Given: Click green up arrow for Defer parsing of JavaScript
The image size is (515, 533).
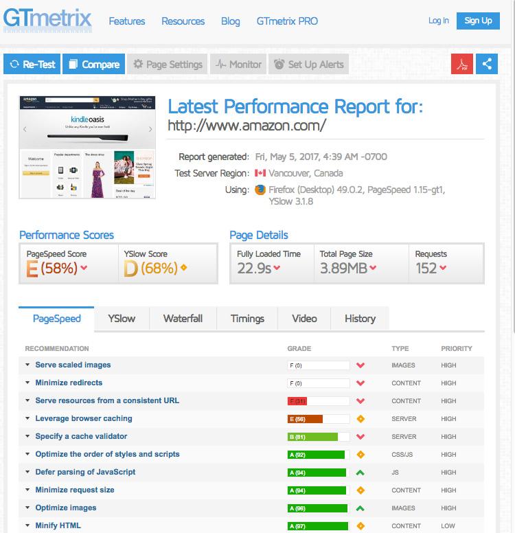Looking at the screenshot, I should tap(360, 472).
